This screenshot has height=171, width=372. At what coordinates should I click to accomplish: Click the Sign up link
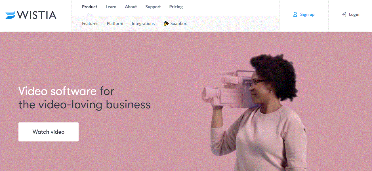click(x=307, y=14)
